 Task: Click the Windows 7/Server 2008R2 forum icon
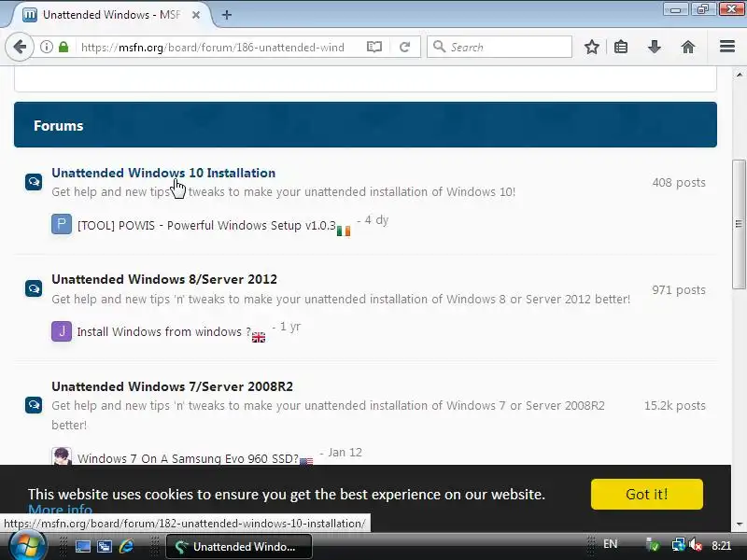(x=34, y=405)
